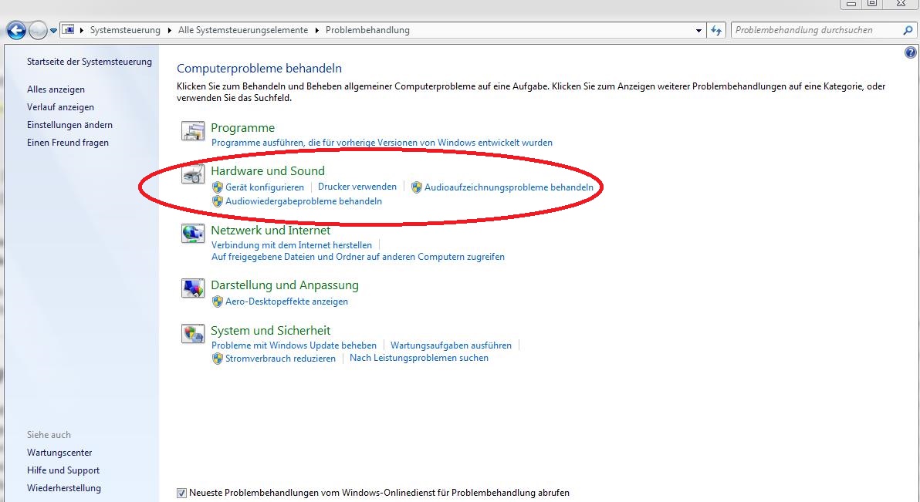Viewport: 920px width, 502px height.
Task: Click shield icon beside Audioaufzeichnungsprobleme behandeln
Action: pyautogui.click(x=417, y=187)
